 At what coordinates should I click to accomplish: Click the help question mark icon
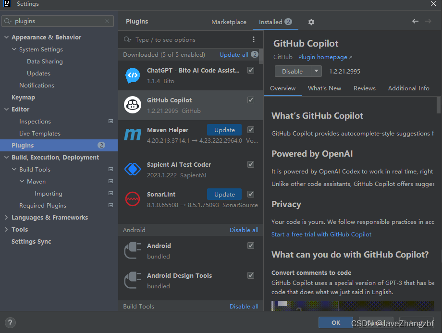coord(10,322)
